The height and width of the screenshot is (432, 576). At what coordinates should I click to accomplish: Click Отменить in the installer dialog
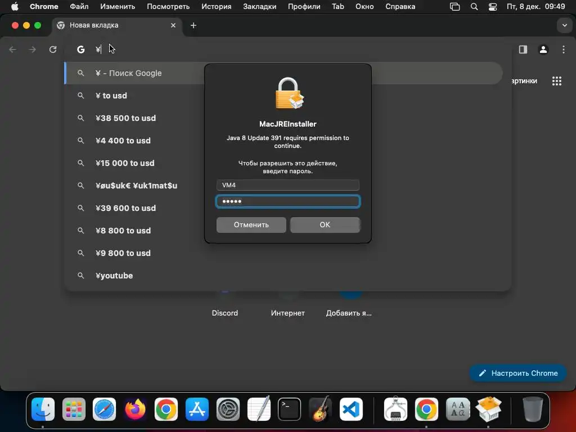pyautogui.click(x=251, y=225)
